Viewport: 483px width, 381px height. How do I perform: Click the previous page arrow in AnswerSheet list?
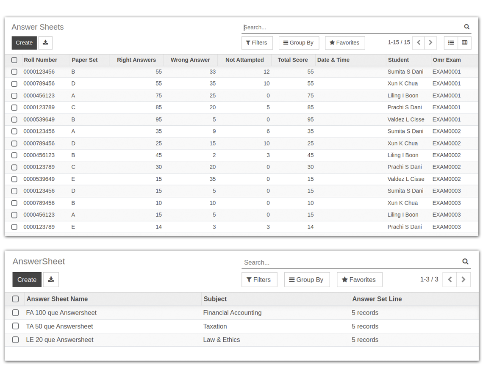[x=450, y=279]
